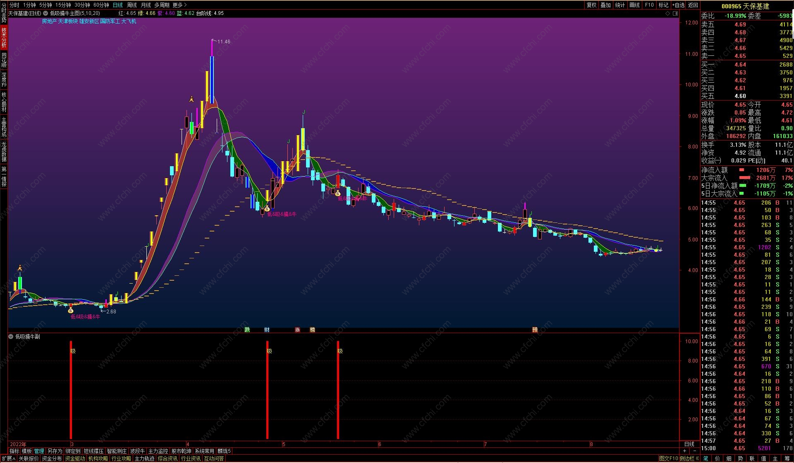Click the circle arrow icon beside 低吸擒牛副

click(11, 337)
